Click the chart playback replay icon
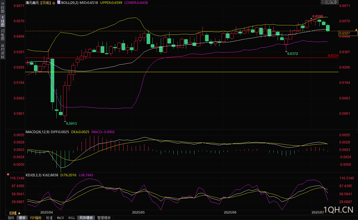Image resolution: width=358 pixels, height=220 pixels. 332,2
